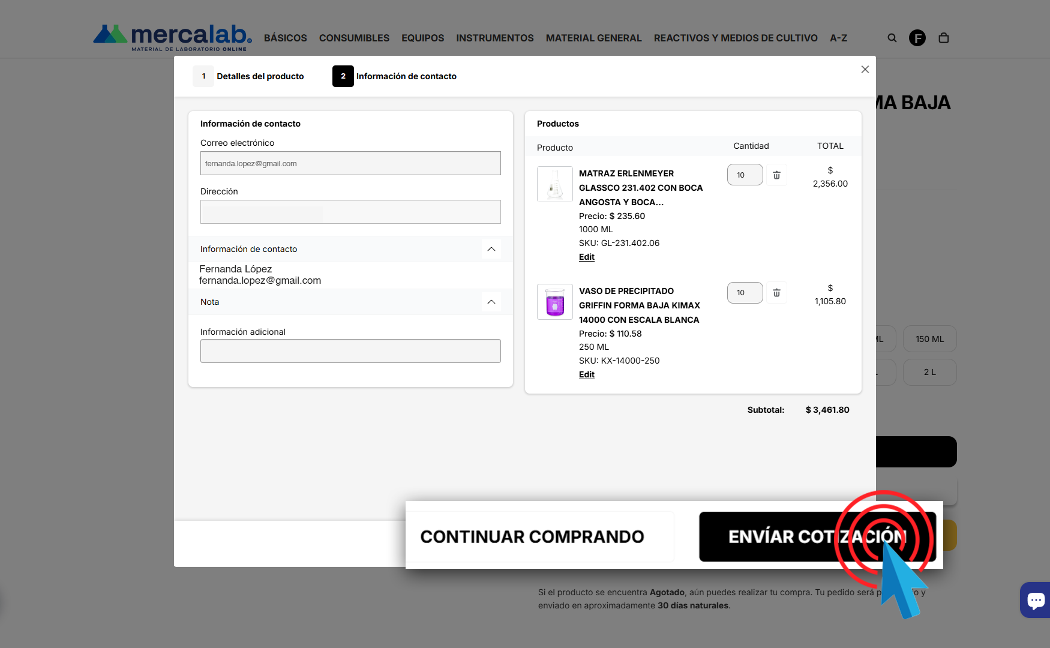Select step 2 Información de contacto
The image size is (1050, 648).
[x=395, y=76]
